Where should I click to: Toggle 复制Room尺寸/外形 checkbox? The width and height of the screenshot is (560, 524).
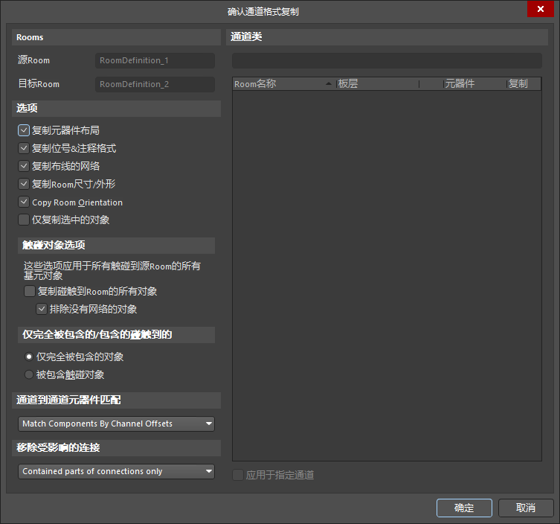[24, 184]
